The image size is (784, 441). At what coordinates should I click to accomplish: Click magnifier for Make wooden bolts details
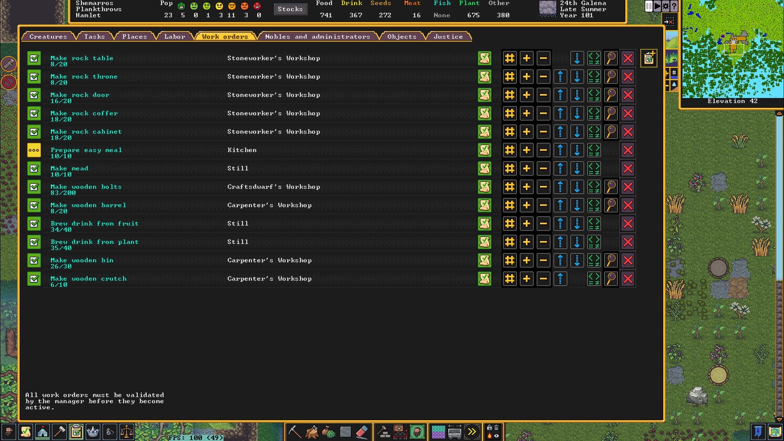(x=611, y=187)
